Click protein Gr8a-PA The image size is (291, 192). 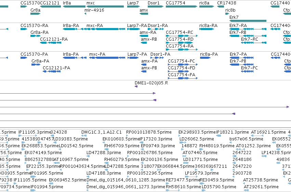click(40, 61)
